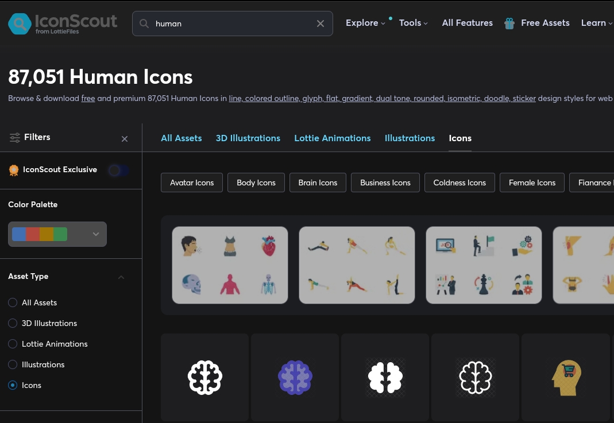Click the green palette swatch
Image resolution: width=614 pixels, height=423 pixels.
[x=60, y=234]
